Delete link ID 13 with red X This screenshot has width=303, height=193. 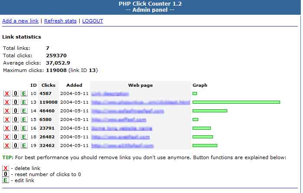(7, 102)
